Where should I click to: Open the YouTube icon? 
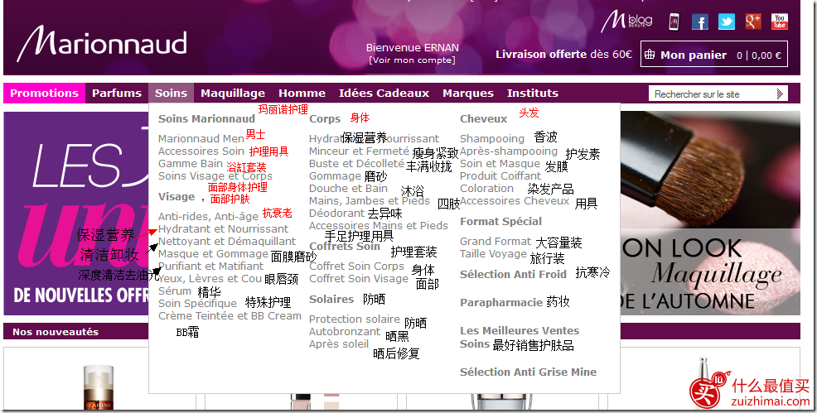pyautogui.click(x=780, y=22)
